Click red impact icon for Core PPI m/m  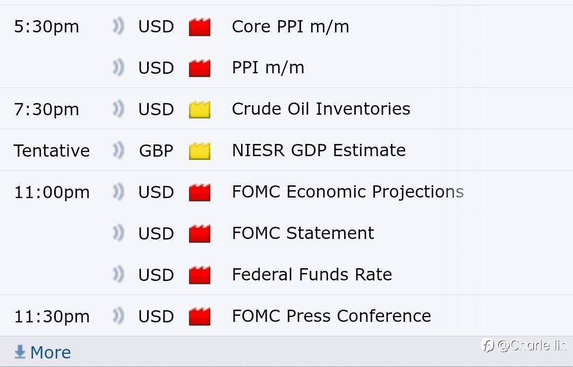[200, 27]
